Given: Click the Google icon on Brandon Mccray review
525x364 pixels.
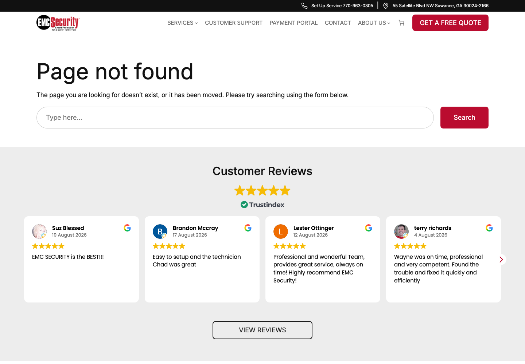Looking at the screenshot, I should [248, 228].
